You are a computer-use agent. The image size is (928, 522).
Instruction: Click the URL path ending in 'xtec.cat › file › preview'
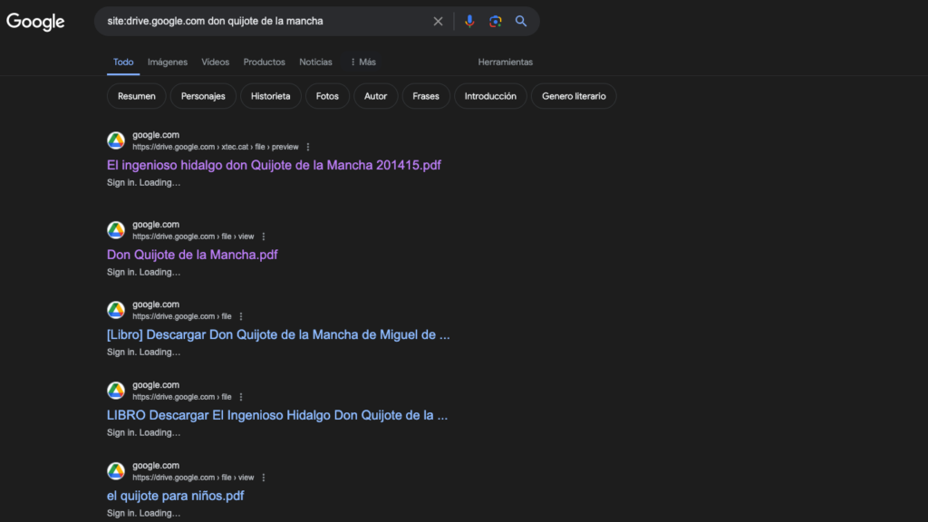pyautogui.click(x=216, y=147)
